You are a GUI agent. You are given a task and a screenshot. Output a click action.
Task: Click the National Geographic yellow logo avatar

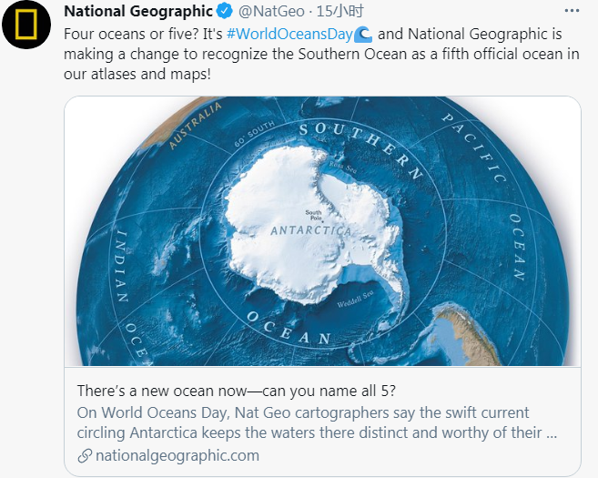click(x=25, y=25)
